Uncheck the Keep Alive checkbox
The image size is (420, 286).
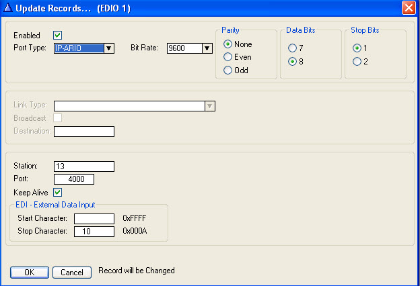coord(58,193)
